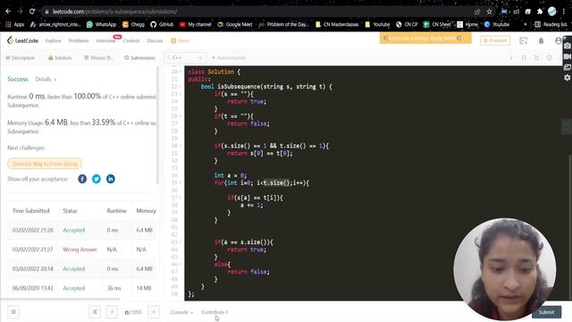
Task: Open the Problem of the Day bookmark
Action: coord(283,24)
